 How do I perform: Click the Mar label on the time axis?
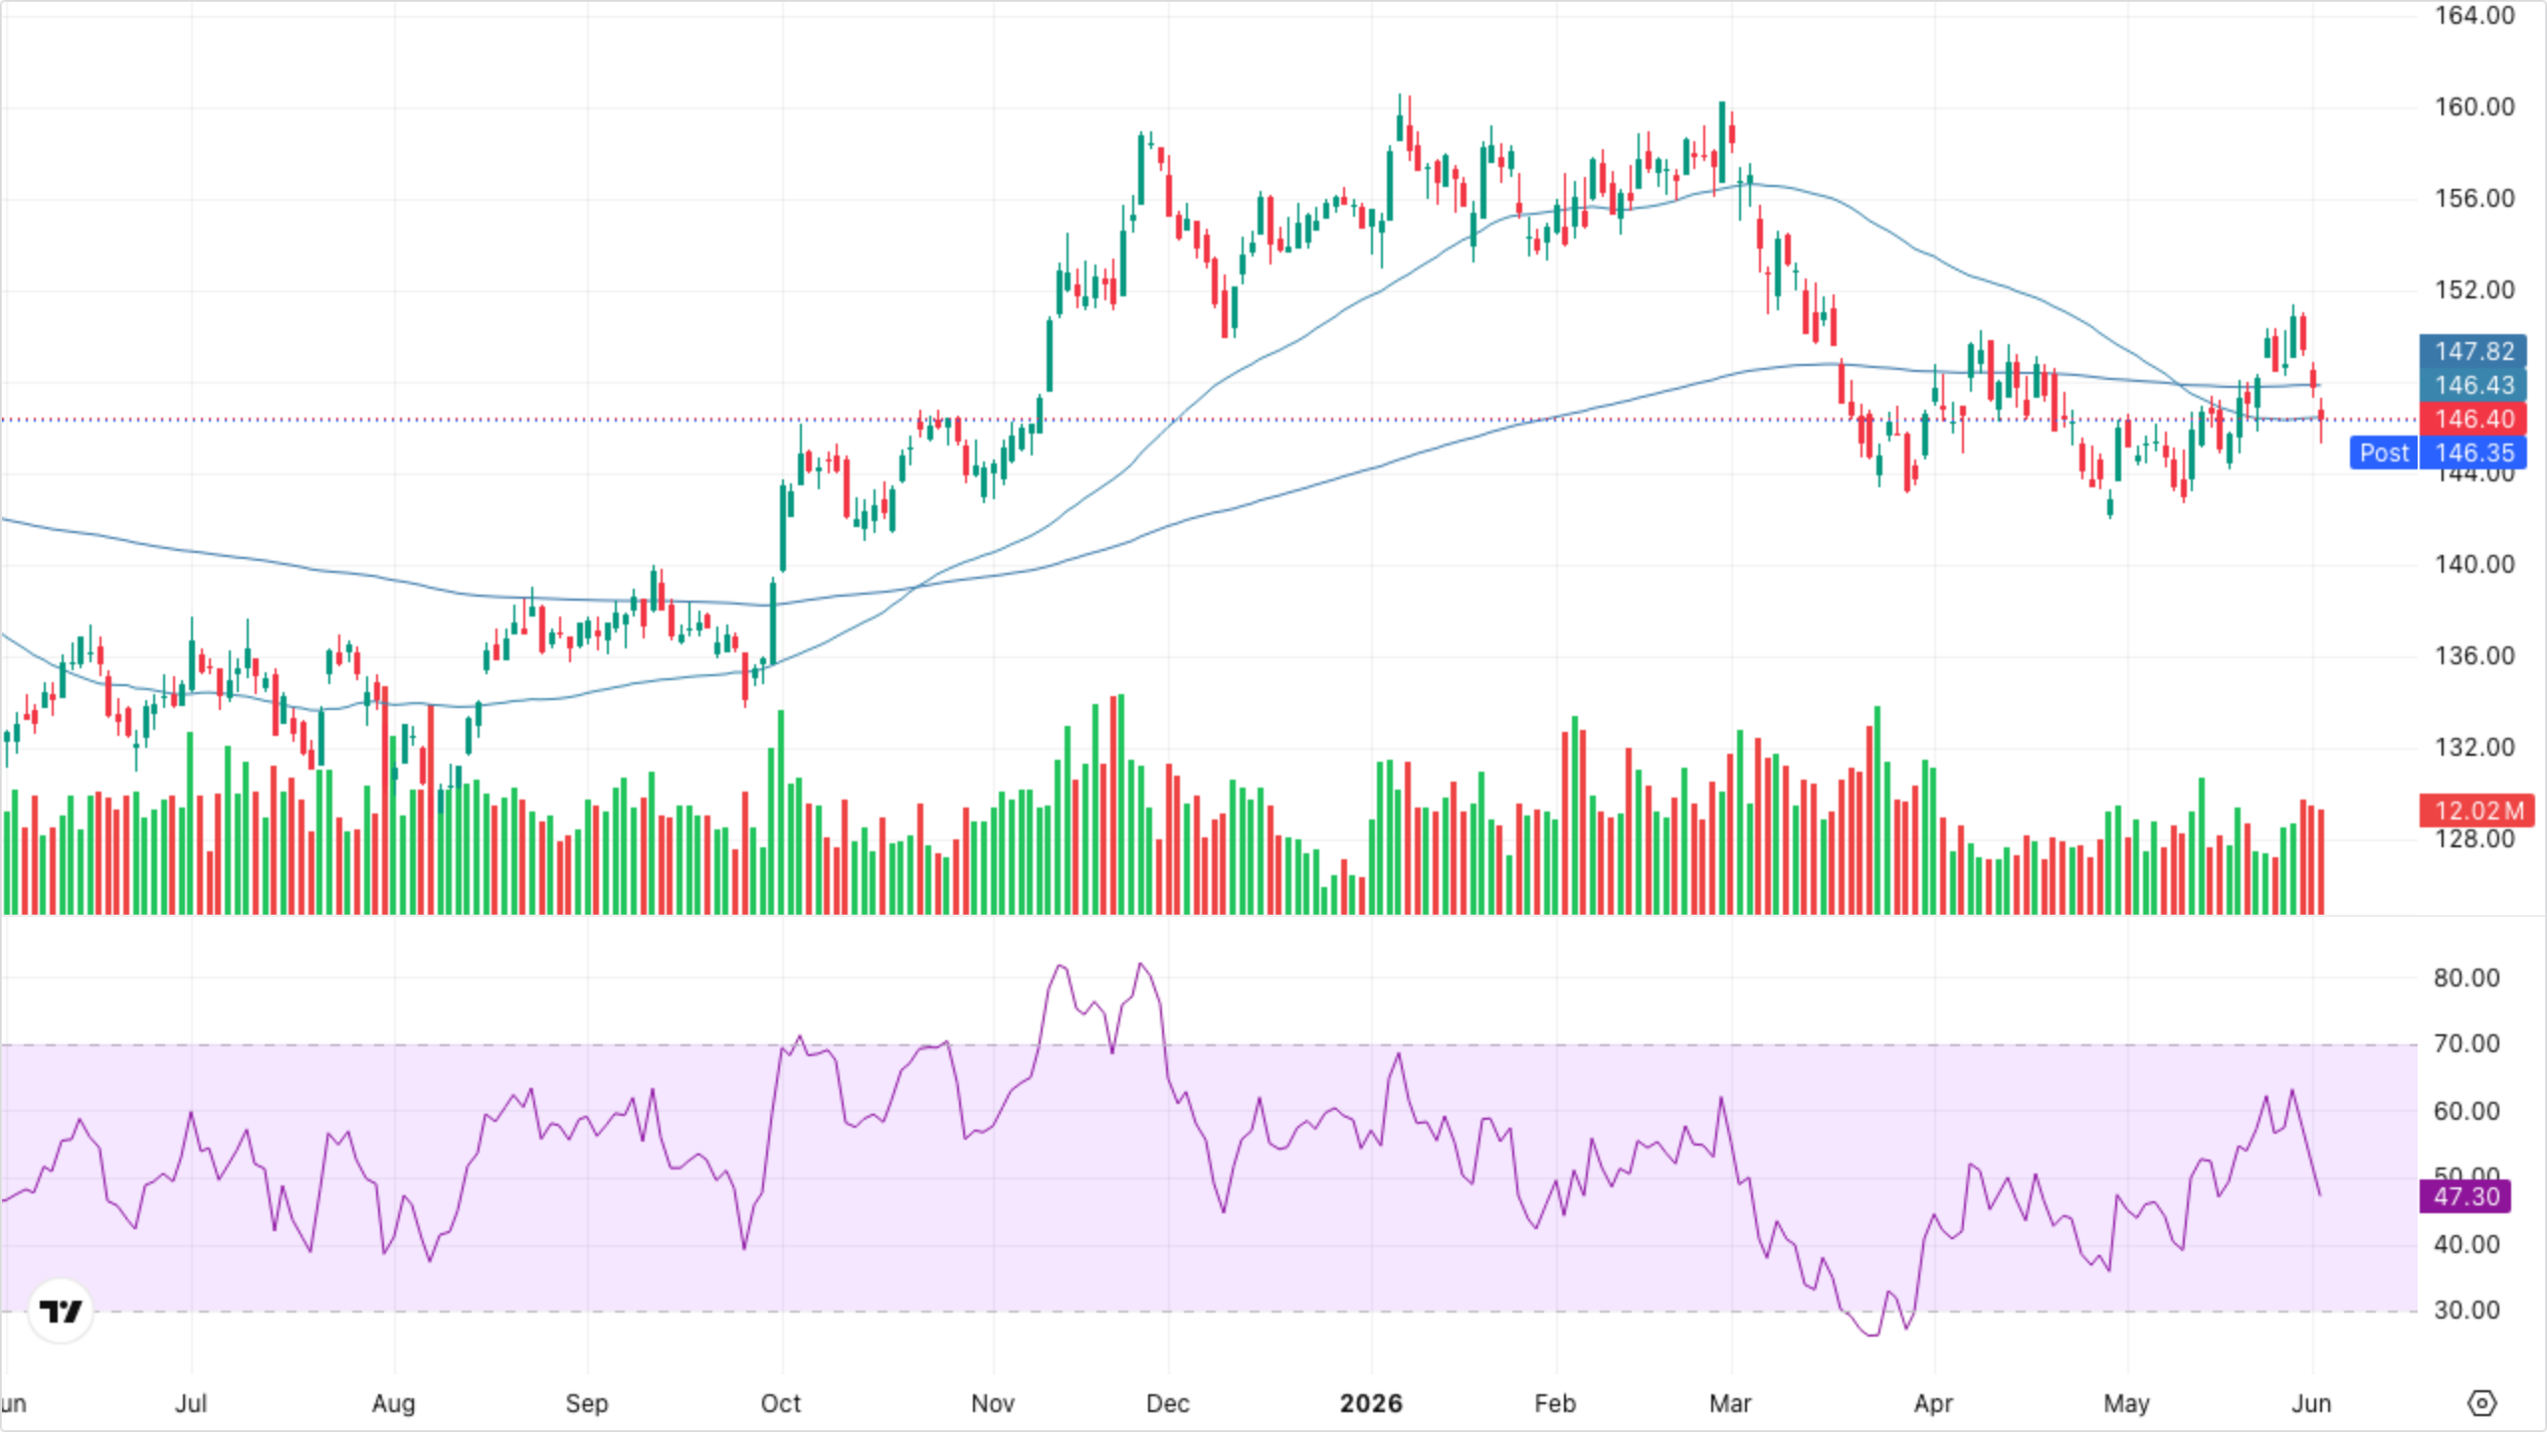click(x=1730, y=1403)
